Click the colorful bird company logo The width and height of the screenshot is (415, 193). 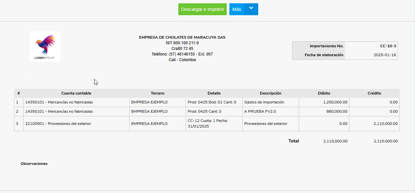pos(45,46)
